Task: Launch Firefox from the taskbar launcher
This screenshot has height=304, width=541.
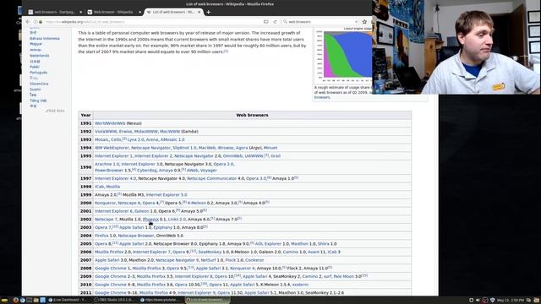Action: click(x=15, y=301)
